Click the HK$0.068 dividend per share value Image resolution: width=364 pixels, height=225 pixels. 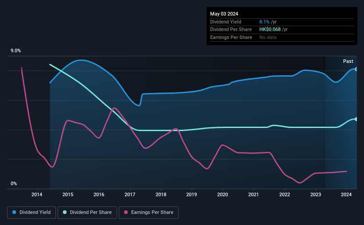(270, 30)
